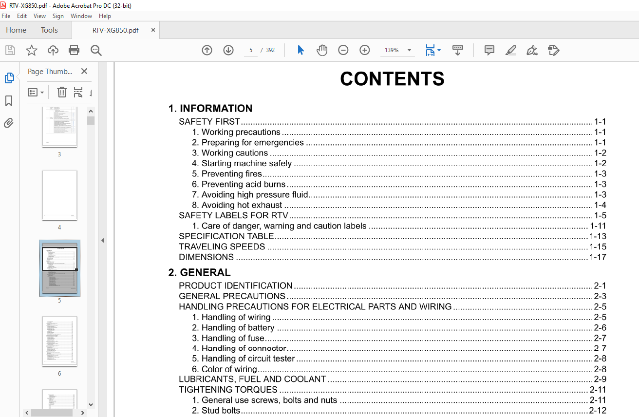The height and width of the screenshot is (417, 639).
Task: Open LUBRICANTS, FUEL AND COOLANT entry
Action: point(393,379)
